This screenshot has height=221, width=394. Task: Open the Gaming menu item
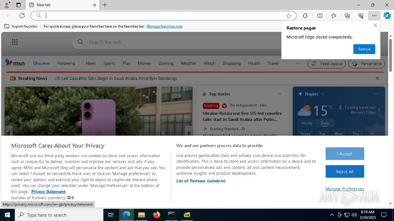[166, 63]
